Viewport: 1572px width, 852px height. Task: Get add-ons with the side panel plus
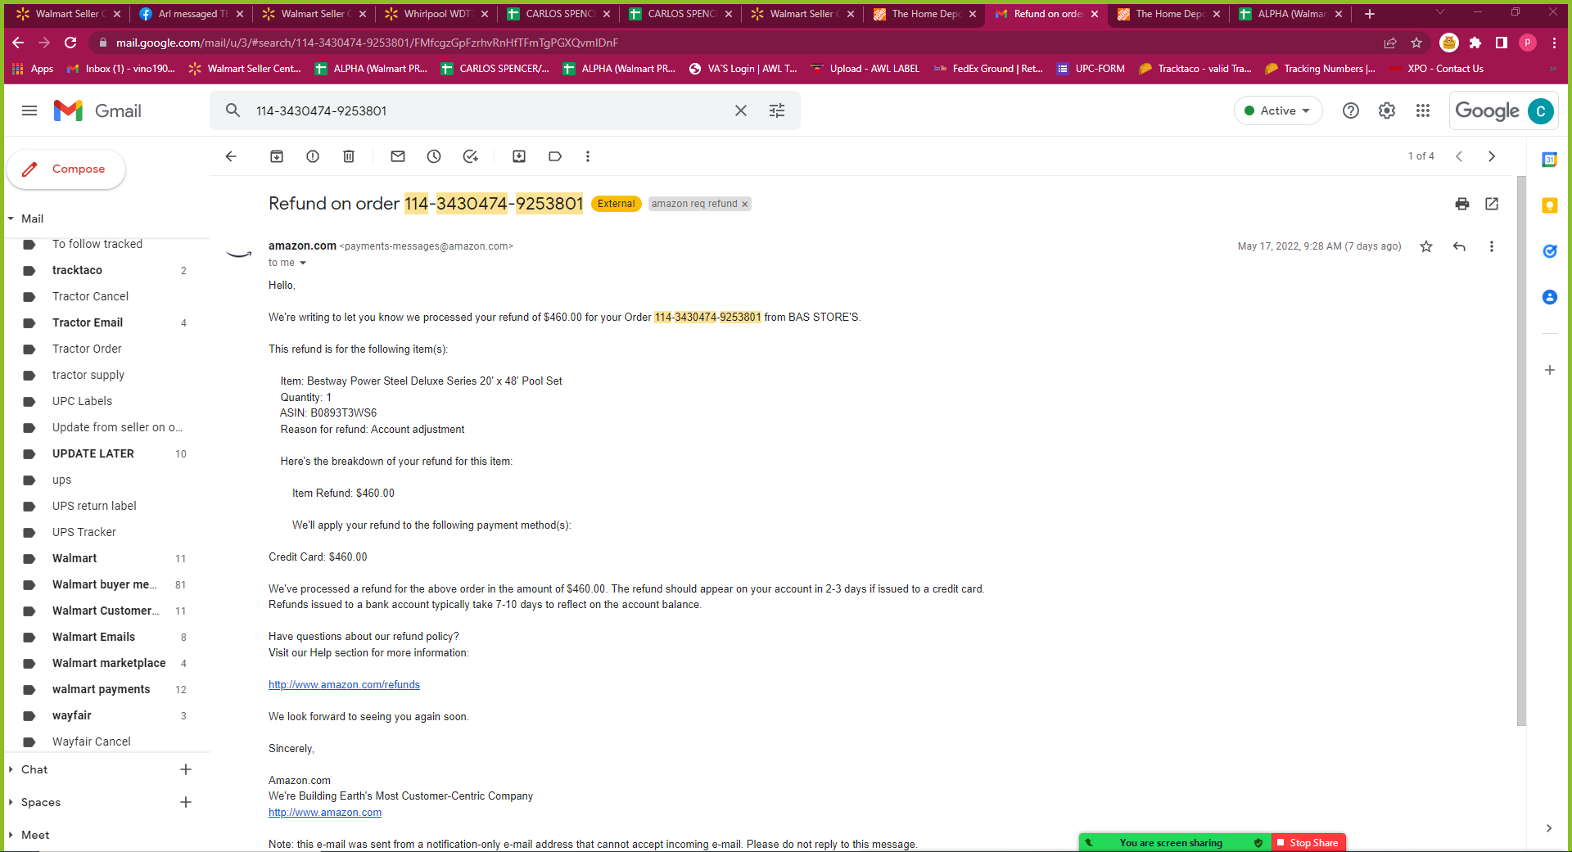[1550, 370]
